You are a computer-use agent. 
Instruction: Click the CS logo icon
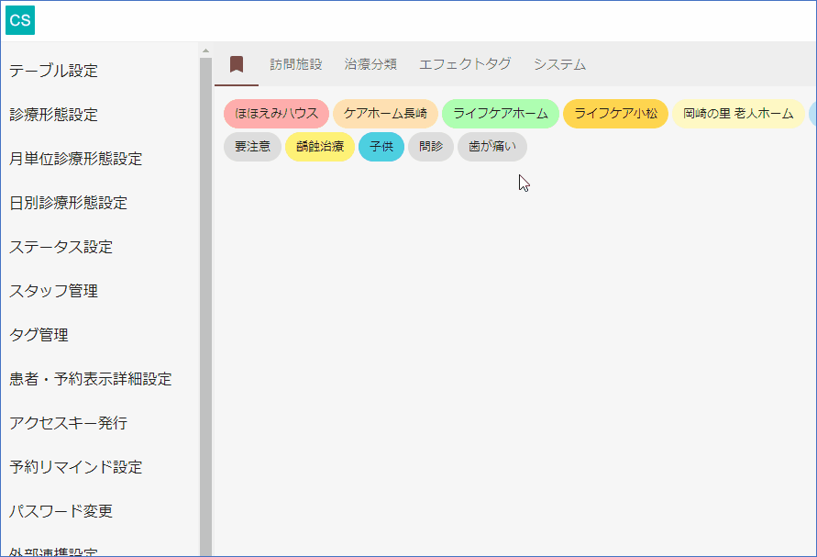click(20, 20)
